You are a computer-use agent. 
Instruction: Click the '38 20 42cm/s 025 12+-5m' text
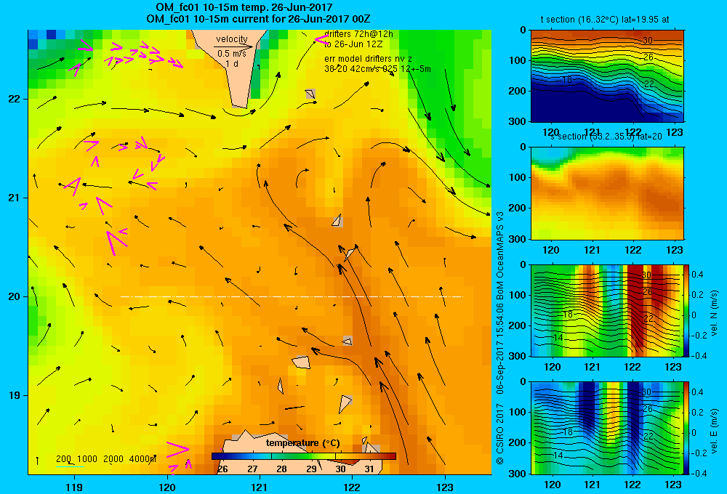click(x=377, y=69)
